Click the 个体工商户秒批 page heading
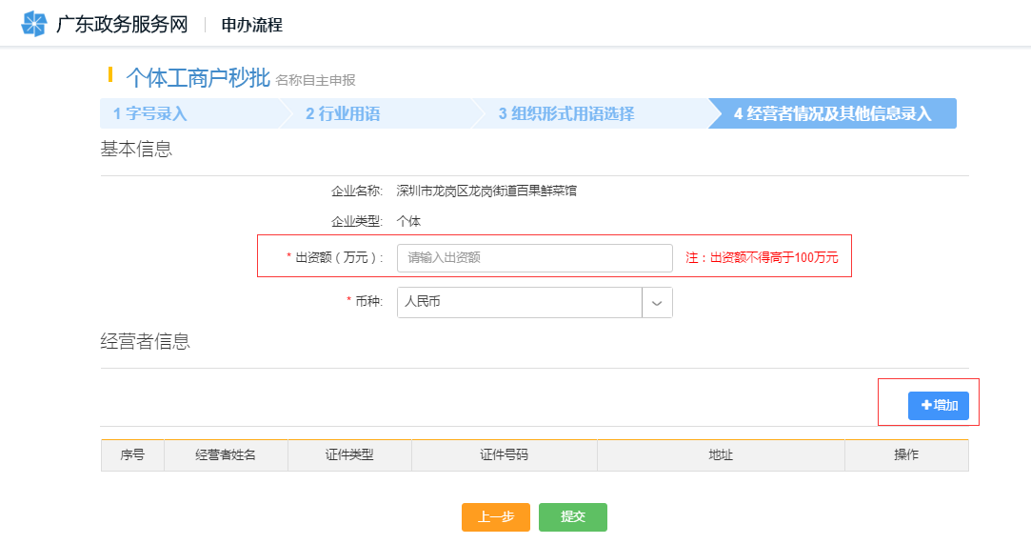Viewport: 1031px width, 544px height. 198,78
